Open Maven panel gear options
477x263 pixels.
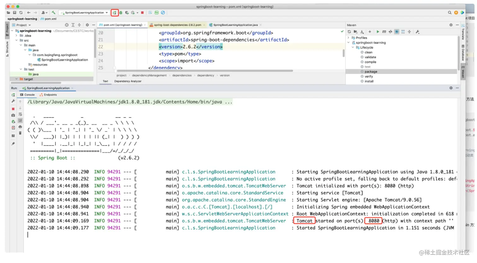click(x=451, y=25)
